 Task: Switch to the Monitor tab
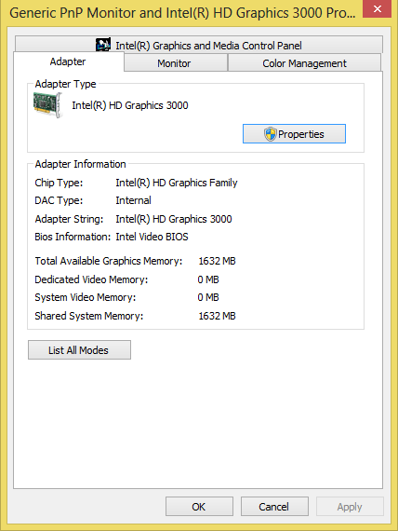(x=176, y=63)
